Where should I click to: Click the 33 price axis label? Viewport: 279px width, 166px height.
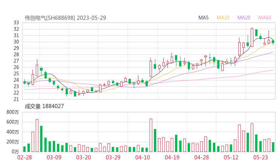click(x=16, y=23)
